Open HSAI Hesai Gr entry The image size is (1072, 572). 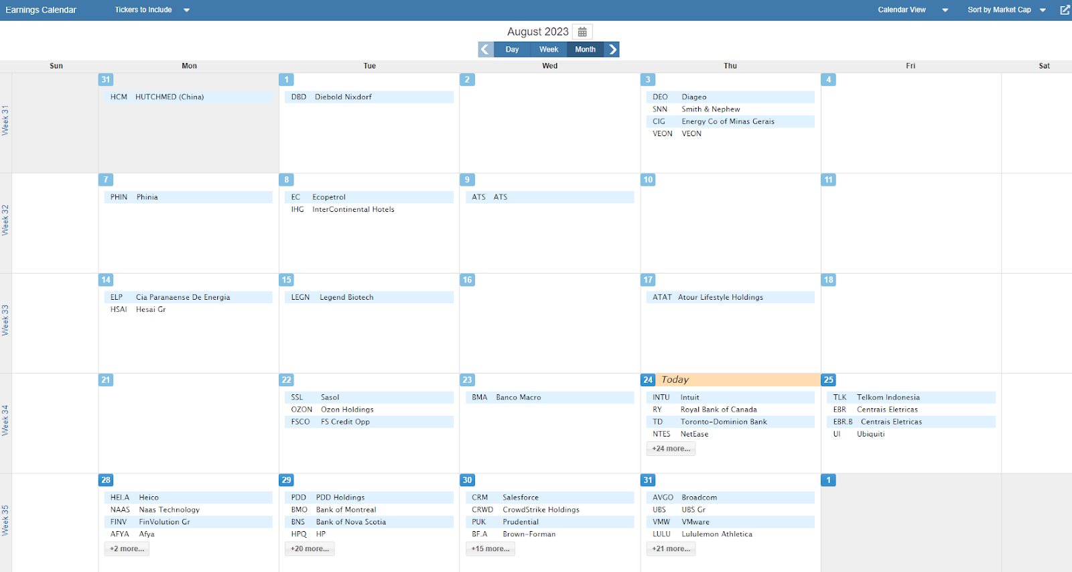coord(188,309)
